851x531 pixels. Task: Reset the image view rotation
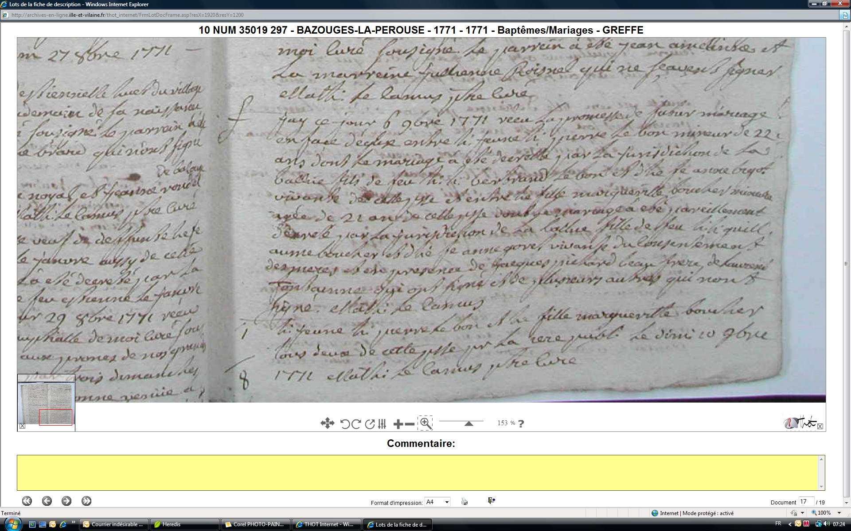click(x=370, y=424)
